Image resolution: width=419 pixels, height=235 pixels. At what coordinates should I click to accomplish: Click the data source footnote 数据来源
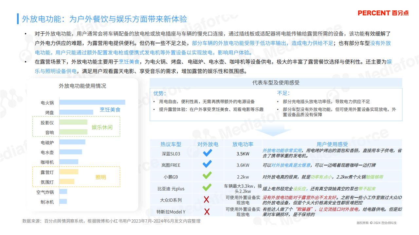pos(111,221)
